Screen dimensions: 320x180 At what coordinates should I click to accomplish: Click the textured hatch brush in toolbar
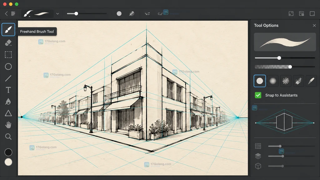point(132,14)
